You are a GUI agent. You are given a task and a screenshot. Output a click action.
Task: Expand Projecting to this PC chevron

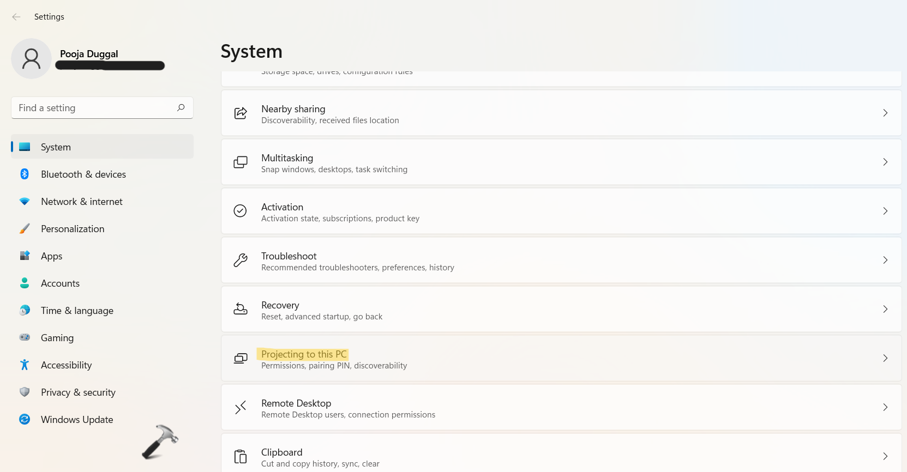pyautogui.click(x=885, y=358)
